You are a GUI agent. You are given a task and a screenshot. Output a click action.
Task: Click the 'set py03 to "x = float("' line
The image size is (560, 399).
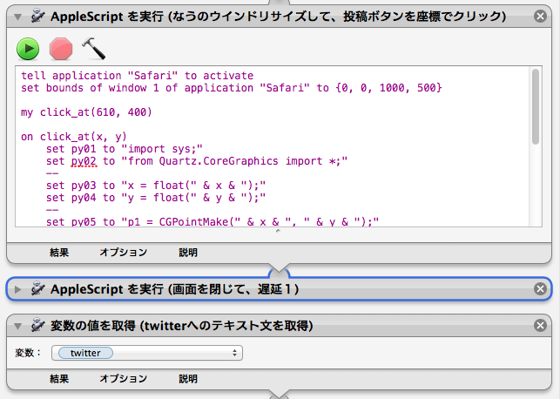pos(156,186)
